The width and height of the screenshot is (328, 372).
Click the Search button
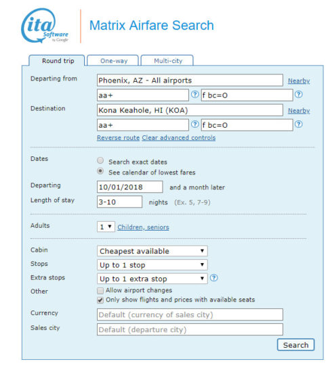click(x=295, y=345)
